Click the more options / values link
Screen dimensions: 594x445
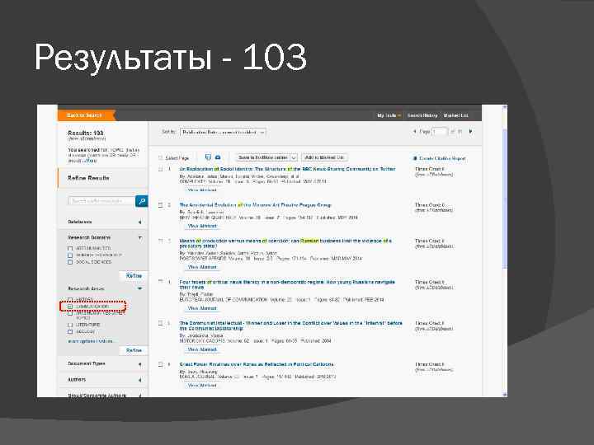click(x=91, y=341)
